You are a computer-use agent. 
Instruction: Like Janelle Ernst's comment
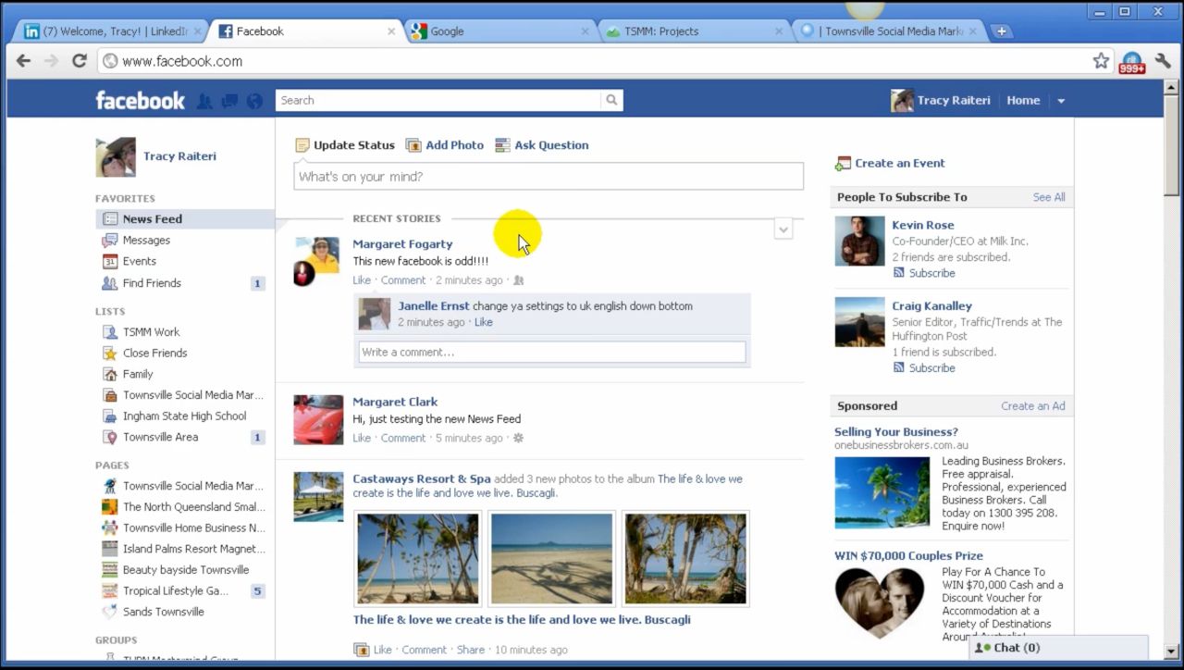pyautogui.click(x=484, y=323)
